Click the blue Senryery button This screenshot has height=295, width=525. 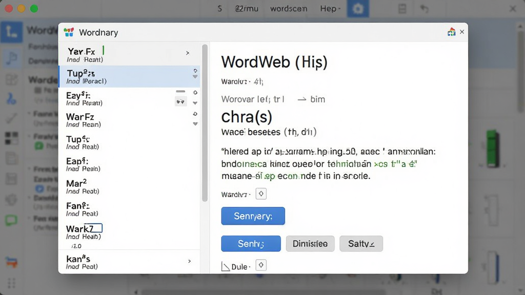(253, 216)
